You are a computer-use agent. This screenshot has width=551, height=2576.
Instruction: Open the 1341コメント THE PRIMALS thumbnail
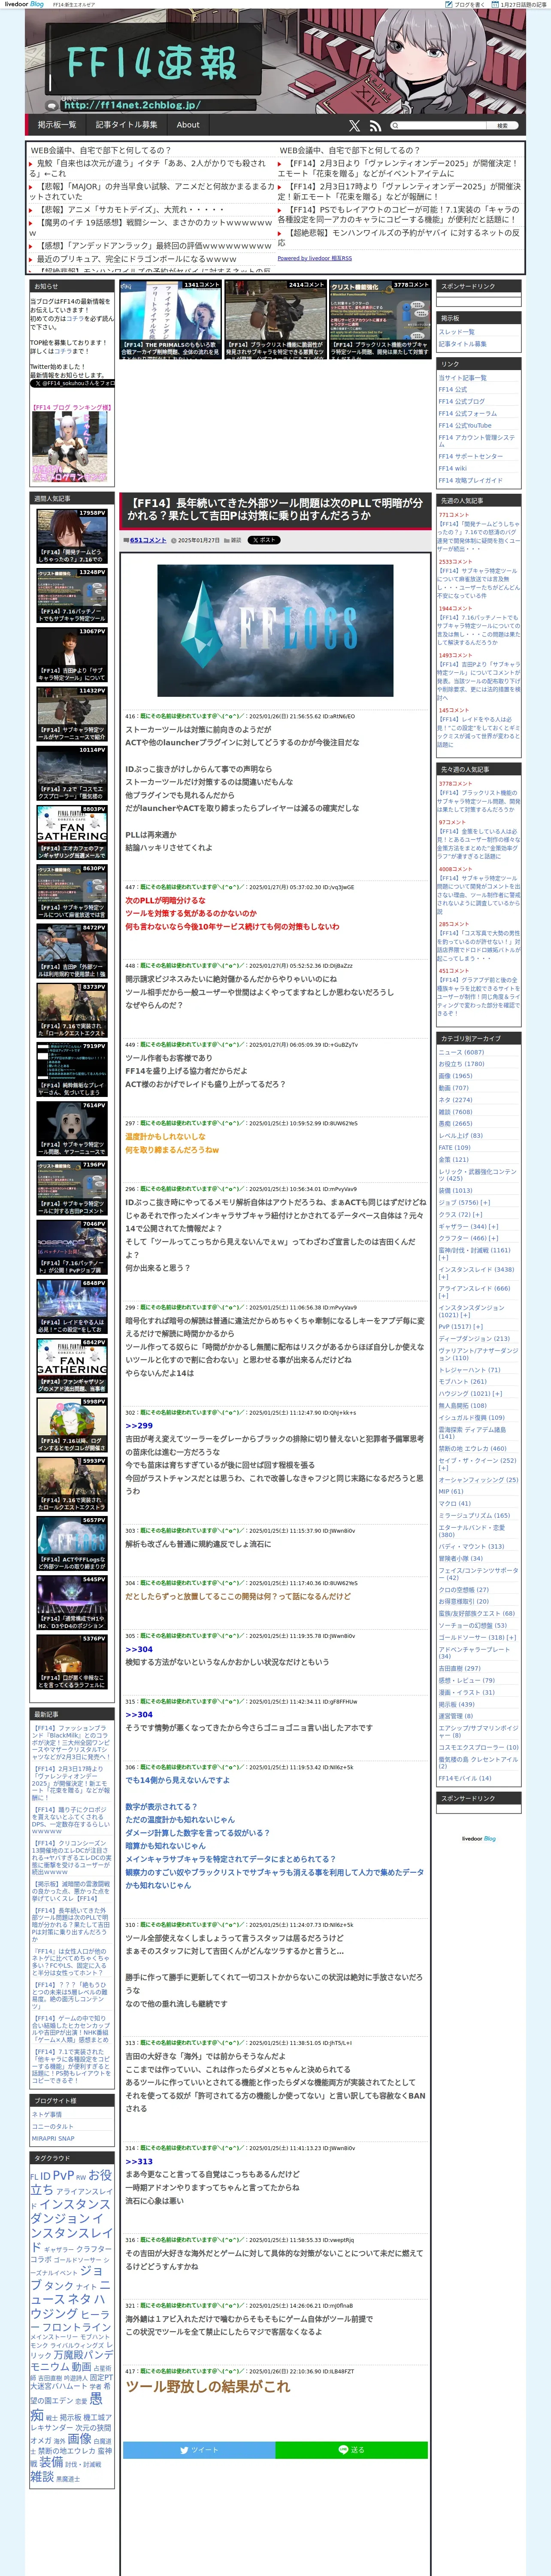[x=170, y=320]
